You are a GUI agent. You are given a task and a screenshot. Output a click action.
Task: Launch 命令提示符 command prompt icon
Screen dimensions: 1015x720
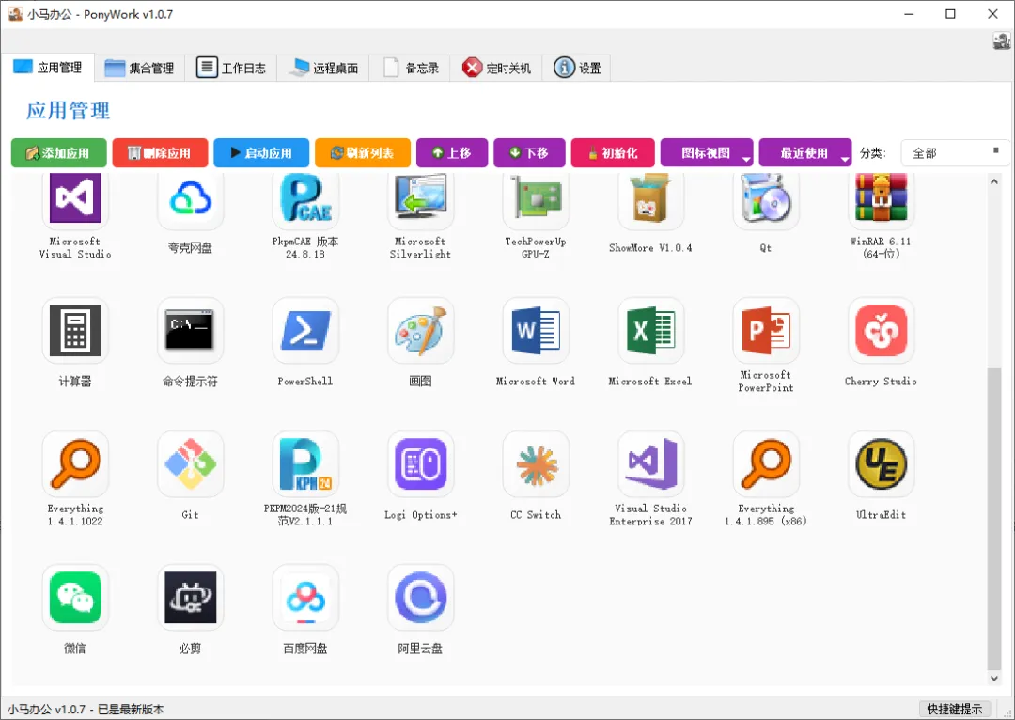pos(190,330)
